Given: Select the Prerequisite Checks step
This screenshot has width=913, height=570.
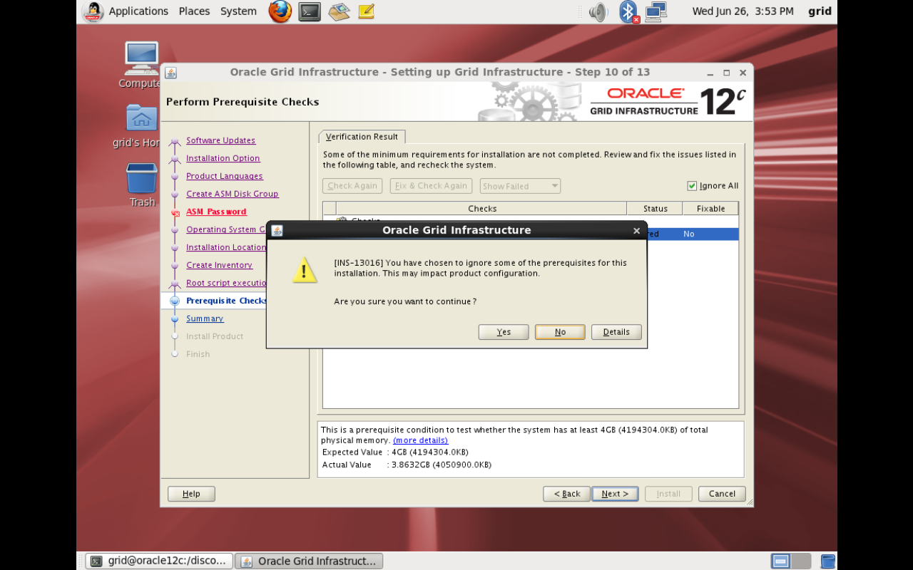Looking at the screenshot, I should pyautogui.click(x=226, y=301).
